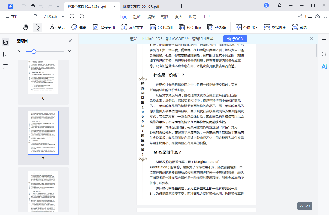
Task: Open the quick access dropdown arrow
Action: pos(58,6)
